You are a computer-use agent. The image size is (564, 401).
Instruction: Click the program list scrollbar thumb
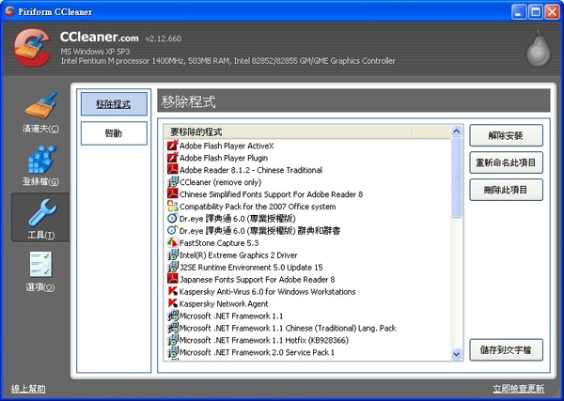coord(456,177)
